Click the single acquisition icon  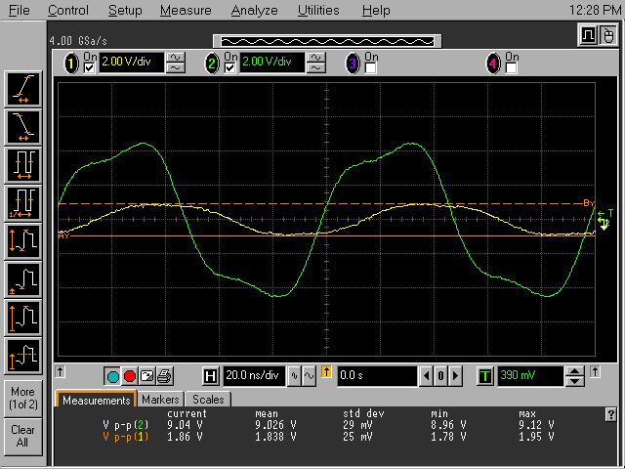pos(146,376)
